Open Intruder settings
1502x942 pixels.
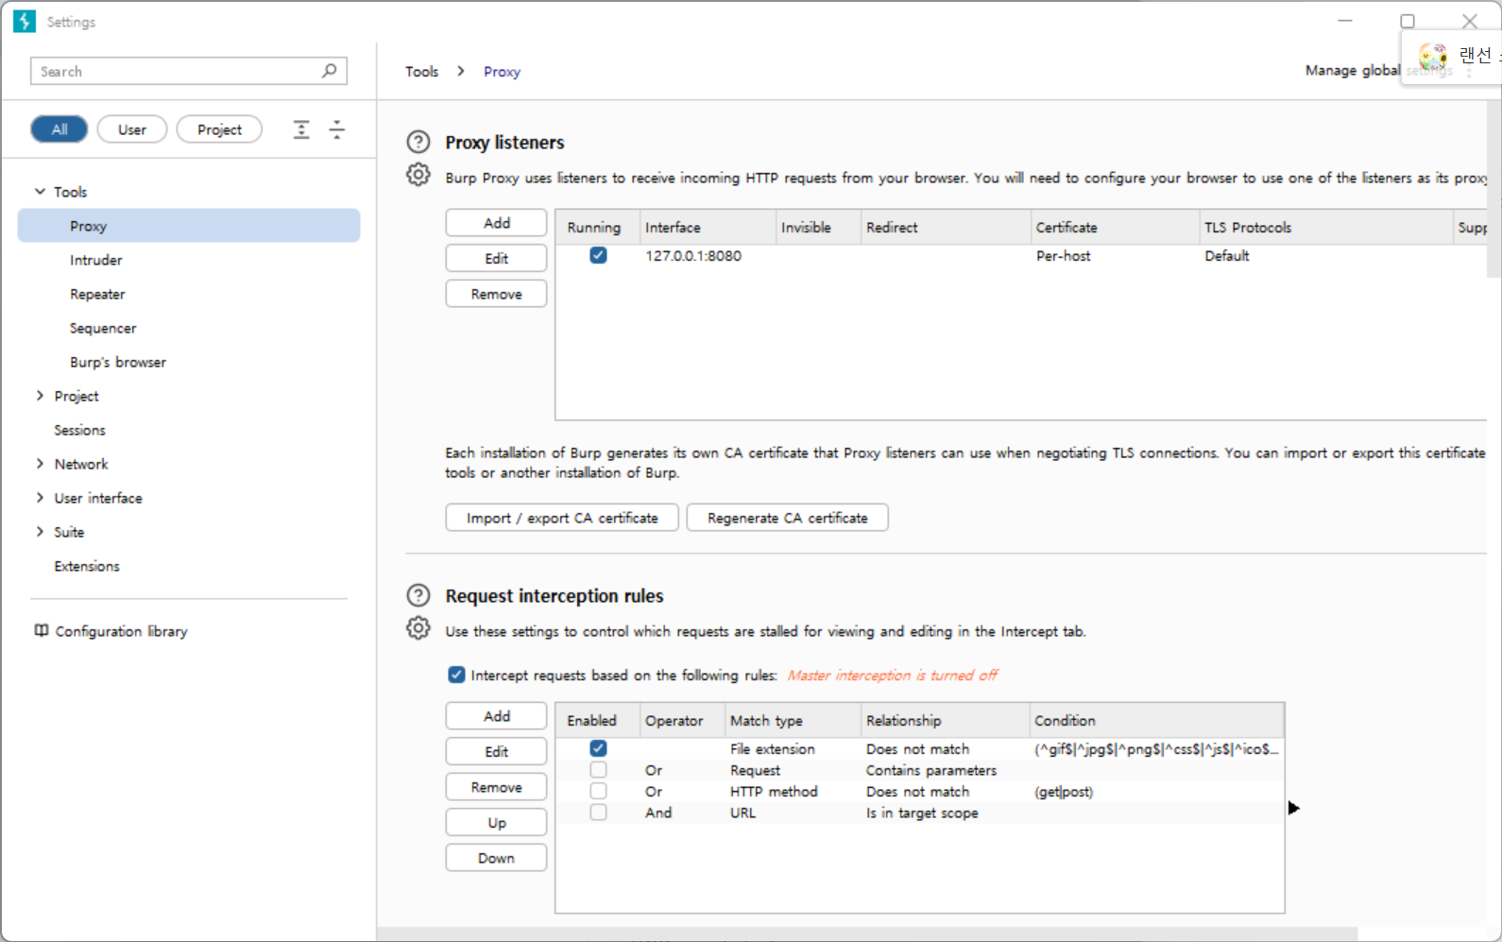point(95,260)
